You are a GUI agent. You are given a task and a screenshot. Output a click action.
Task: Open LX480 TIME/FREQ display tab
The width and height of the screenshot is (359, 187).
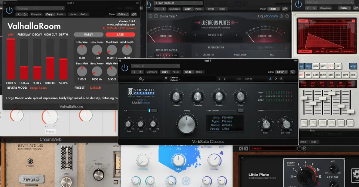[x=334, y=52]
